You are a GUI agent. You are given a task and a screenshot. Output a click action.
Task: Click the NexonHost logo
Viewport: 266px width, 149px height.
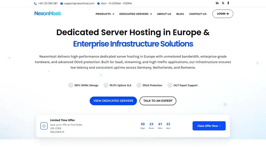(x=48, y=13)
